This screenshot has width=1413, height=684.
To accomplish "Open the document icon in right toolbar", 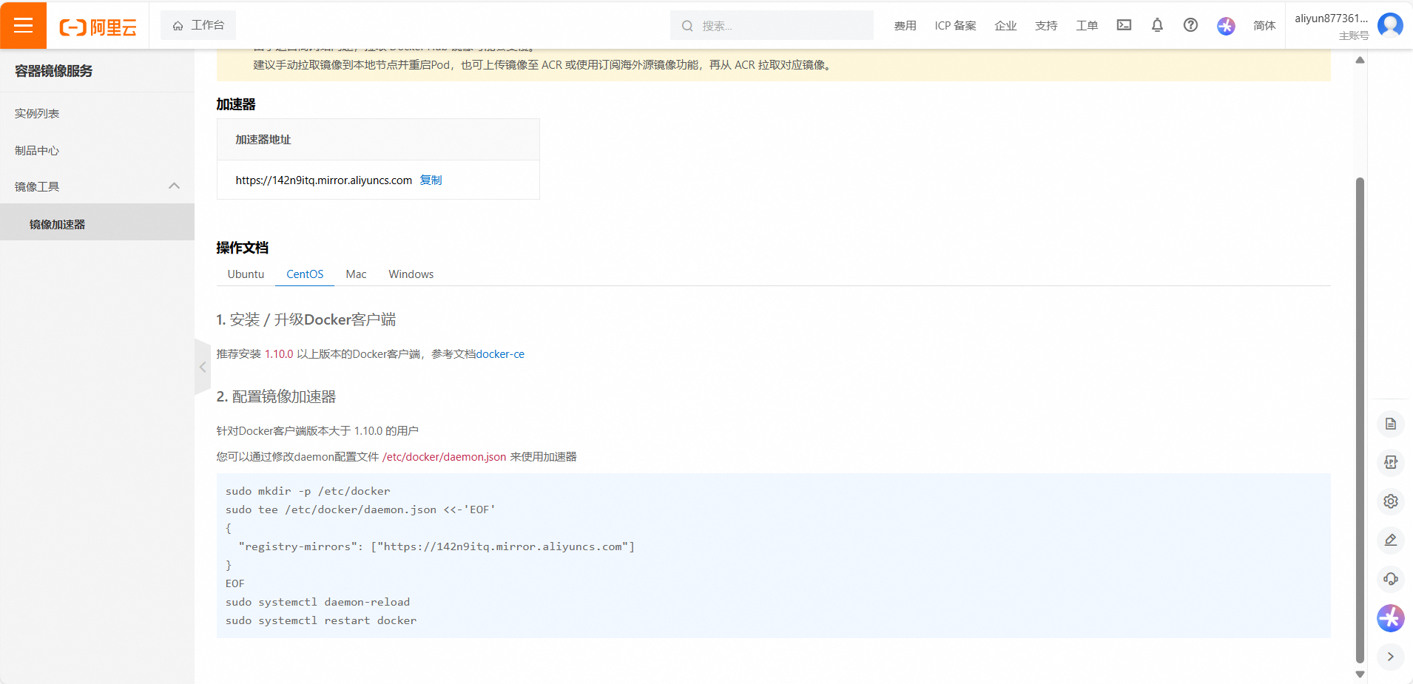I will (1391, 424).
